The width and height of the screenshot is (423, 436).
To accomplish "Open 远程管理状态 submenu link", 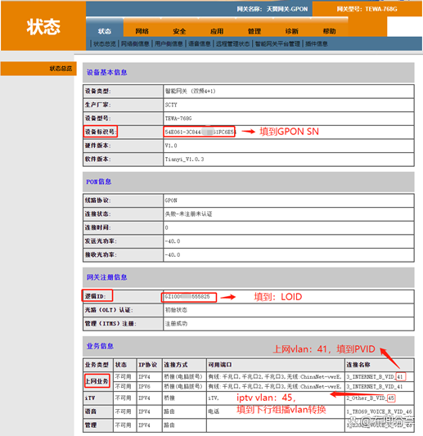I will [233, 44].
